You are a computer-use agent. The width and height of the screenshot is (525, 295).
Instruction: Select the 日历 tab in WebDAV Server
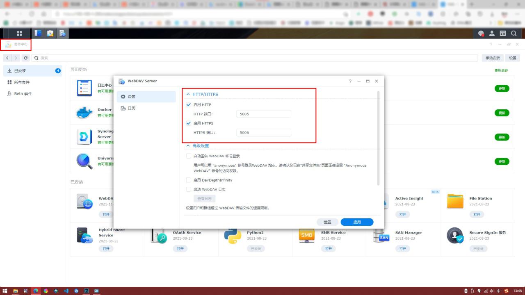[146, 108]
